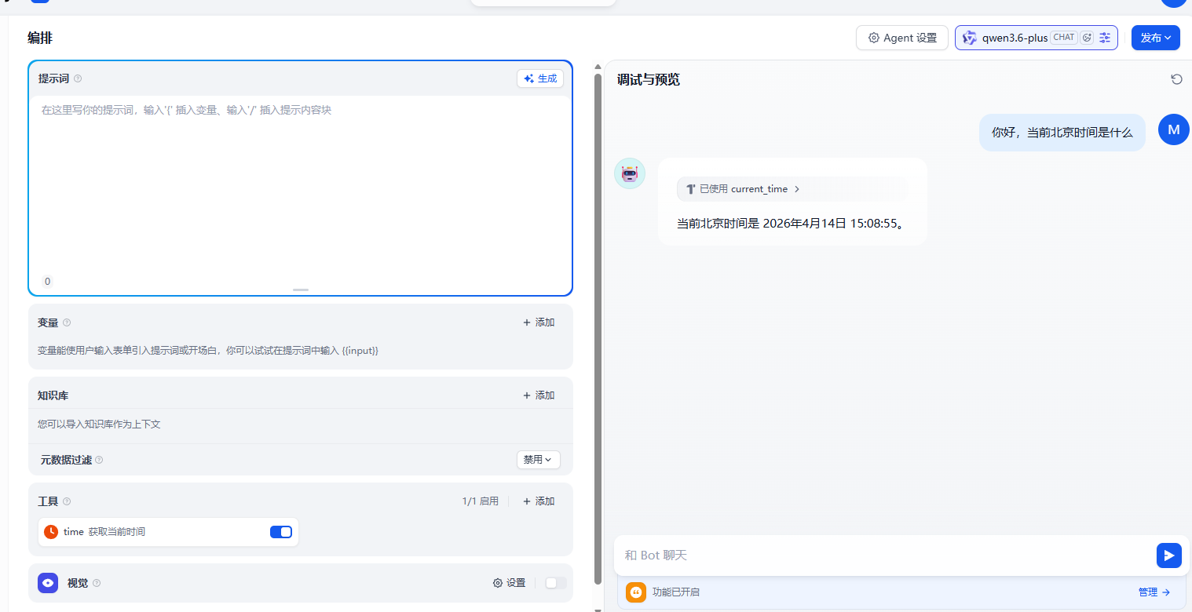Click the 和 Bot 聊天 input field
Screen dimensions: 1192x612
tap(879, 556)
